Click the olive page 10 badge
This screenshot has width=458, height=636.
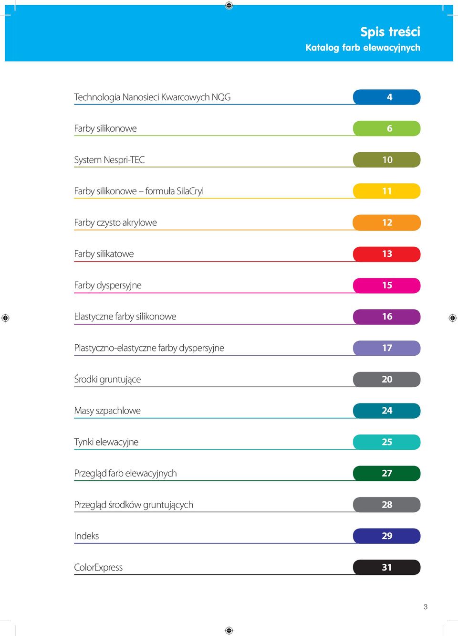click(x=387, y=160)
